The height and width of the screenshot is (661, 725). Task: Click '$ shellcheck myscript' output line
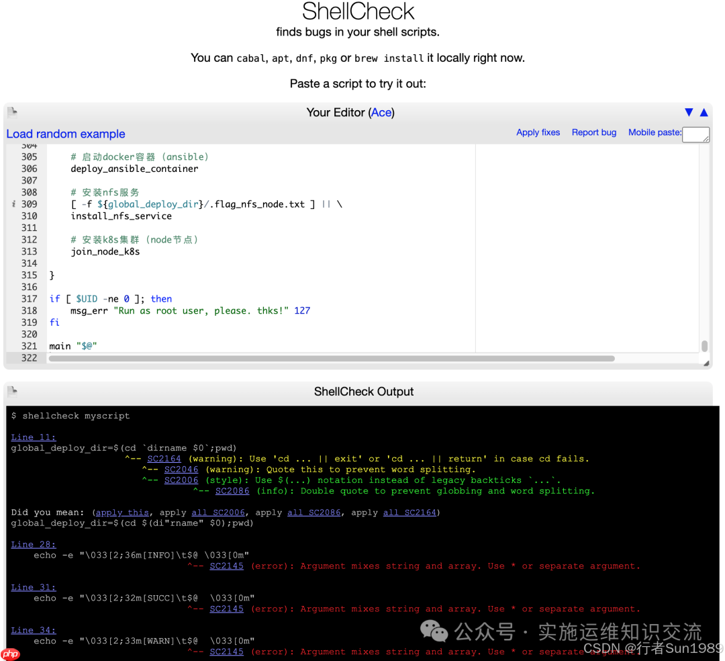tap(70, 416)
